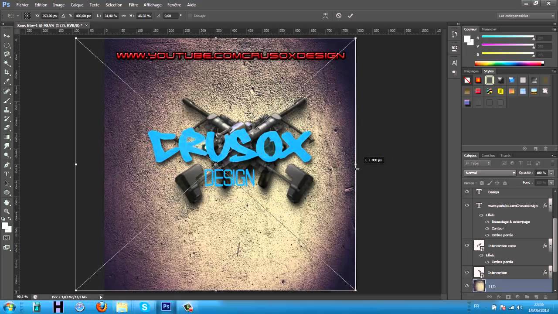
Task: Open the Filtre menu
Action: pyautogui.click(x=133, y=5)
